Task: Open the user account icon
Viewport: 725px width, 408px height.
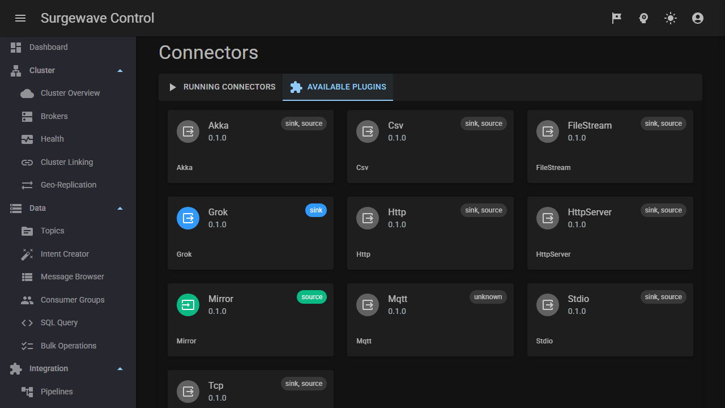Action: click(x=698, y=18)
